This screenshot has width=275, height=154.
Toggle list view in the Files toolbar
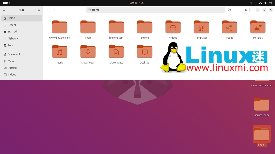point(246,10)
